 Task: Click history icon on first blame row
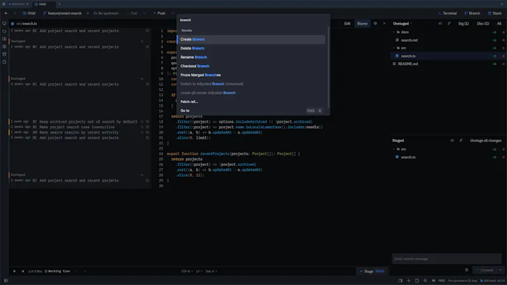[147, 30]
